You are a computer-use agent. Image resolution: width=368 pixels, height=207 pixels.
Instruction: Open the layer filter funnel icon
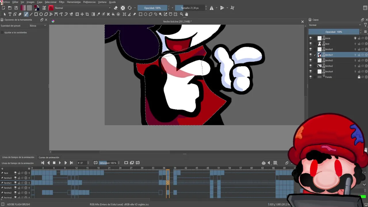(365, 25)
